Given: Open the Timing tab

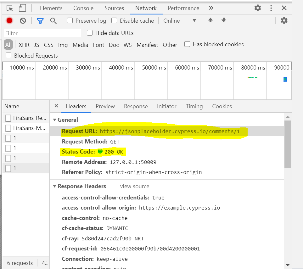Looking at the screenshot, I should pos(194,106).
